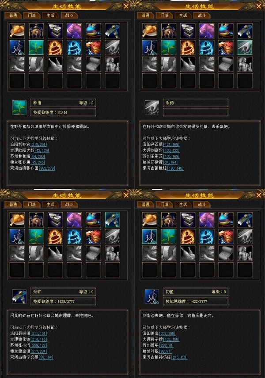Click the blue swirl icon in 种植 panel
This screenshot has height=378, width=265.
point(74,47)
